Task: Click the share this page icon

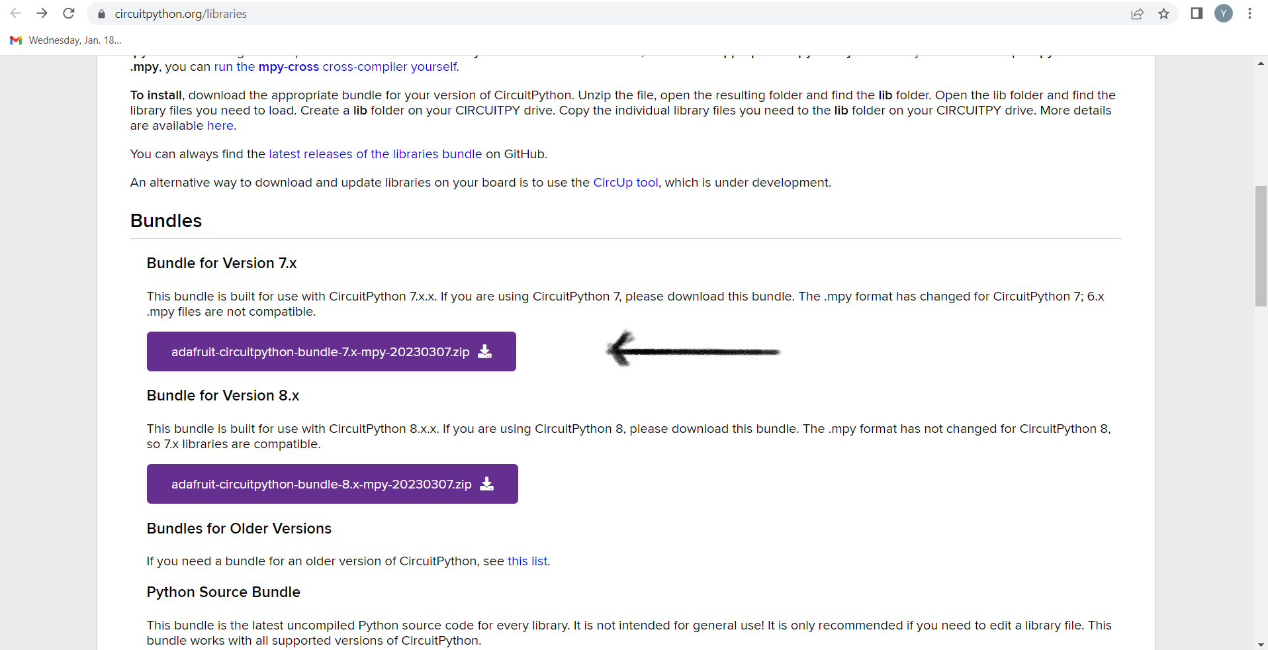Action: coord(1137,13)
